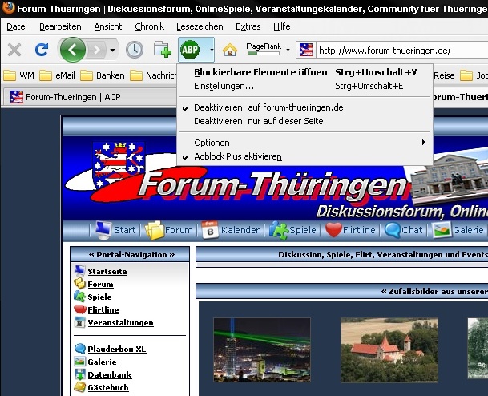Go to home page via house icon
Viewport: 488px width, 396px height.
[x=230, y=50]
